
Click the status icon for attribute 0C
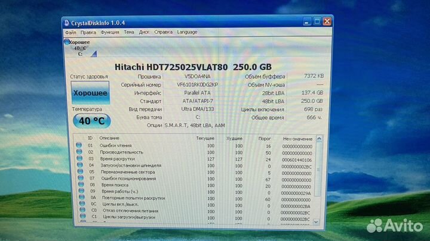point(79,206)
